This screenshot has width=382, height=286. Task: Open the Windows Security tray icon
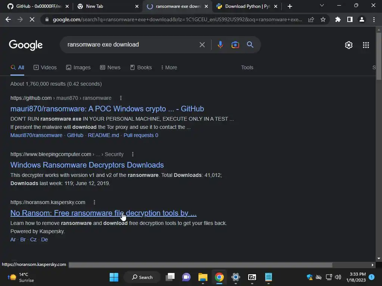click(309, 277)
